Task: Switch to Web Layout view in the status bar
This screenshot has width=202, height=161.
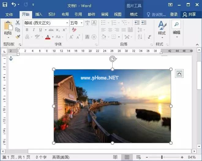Action: tap(138, 157)
